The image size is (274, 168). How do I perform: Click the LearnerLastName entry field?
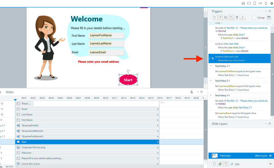107,43
